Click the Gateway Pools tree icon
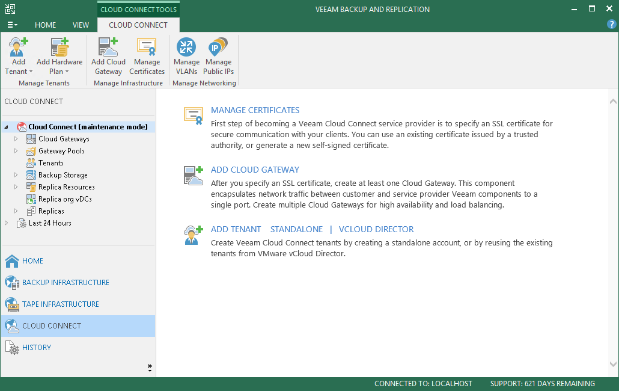Image resolution: width=619 pixels, height=391 pixels. [x=31, y=151]
